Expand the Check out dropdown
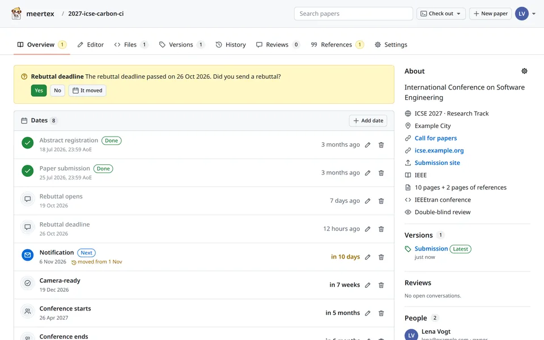The width and height of the screenshot is (544, 340). (x=441, y=14)
